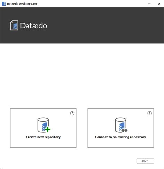Image resolution: width=164 pixels, height=169 pixels.
Task: Click the plug symbol on database icon
Action: tap(125, 130)
